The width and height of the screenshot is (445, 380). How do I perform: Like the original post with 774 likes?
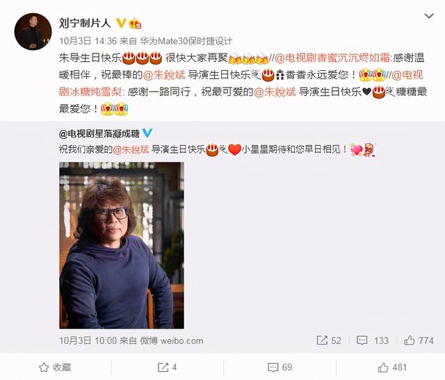pyautogui.click(x=419, y=340)
